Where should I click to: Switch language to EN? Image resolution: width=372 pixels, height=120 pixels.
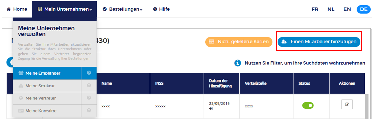347,9
